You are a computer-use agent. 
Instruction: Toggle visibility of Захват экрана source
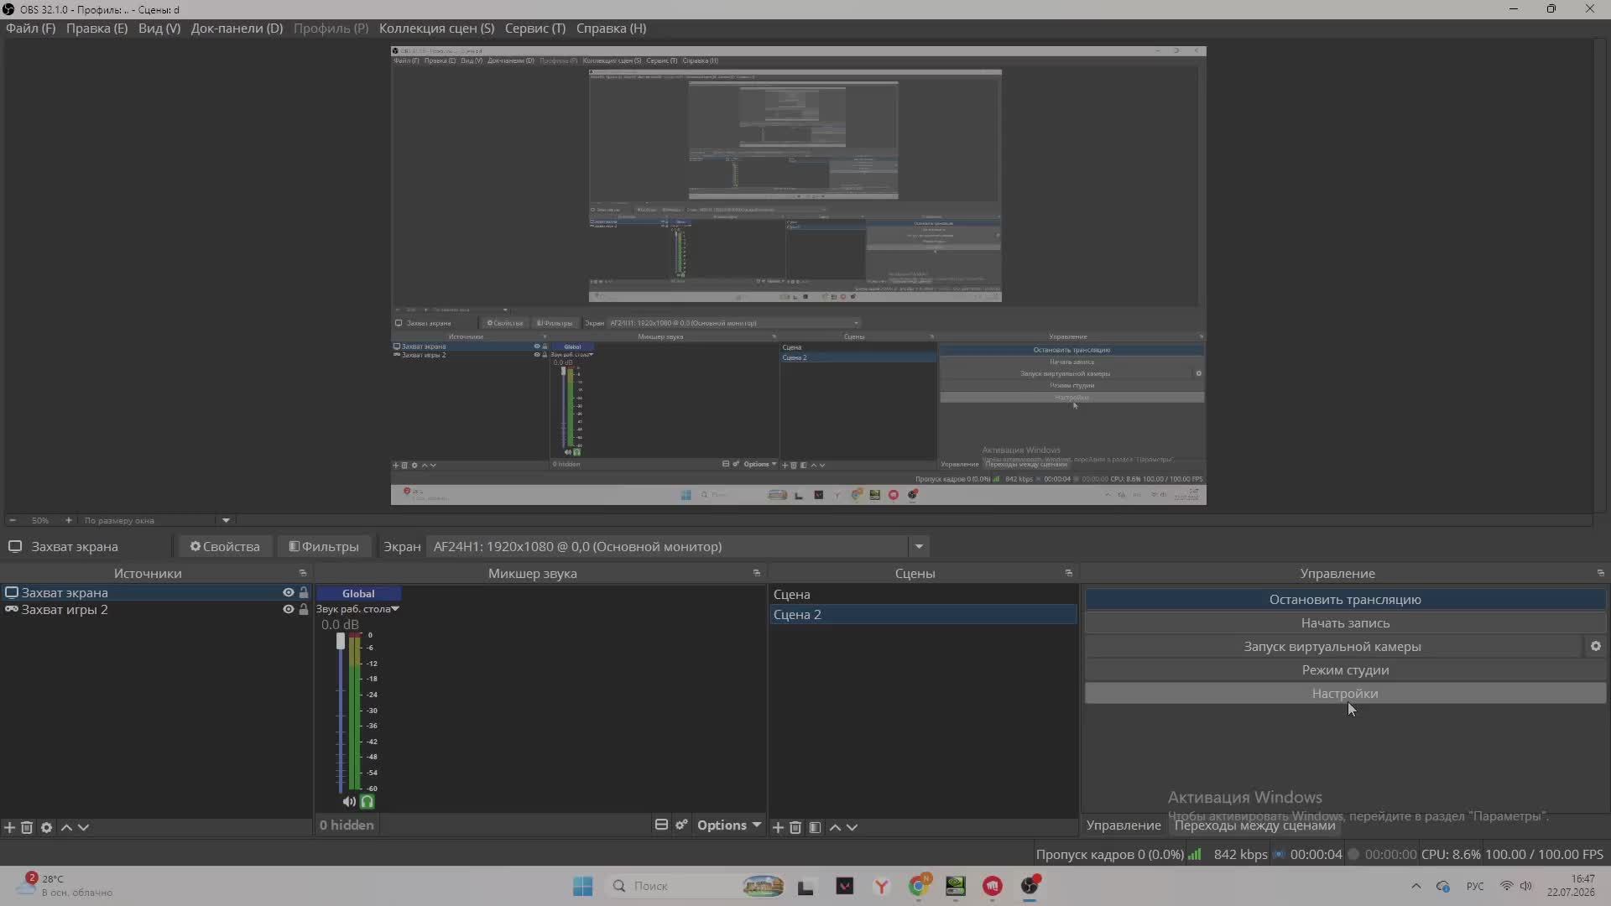(x=288, y=592)
